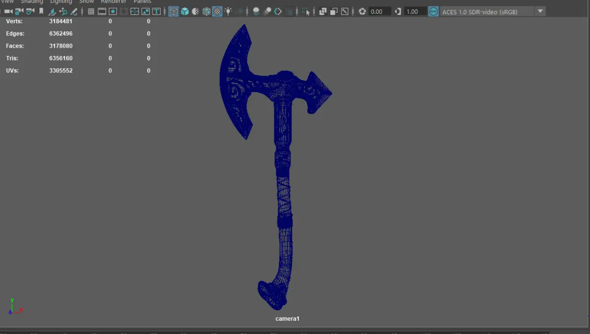The height and width of the screenshot is (334, 590).
Task: Open the Shading panel menu
Action: 32,1
